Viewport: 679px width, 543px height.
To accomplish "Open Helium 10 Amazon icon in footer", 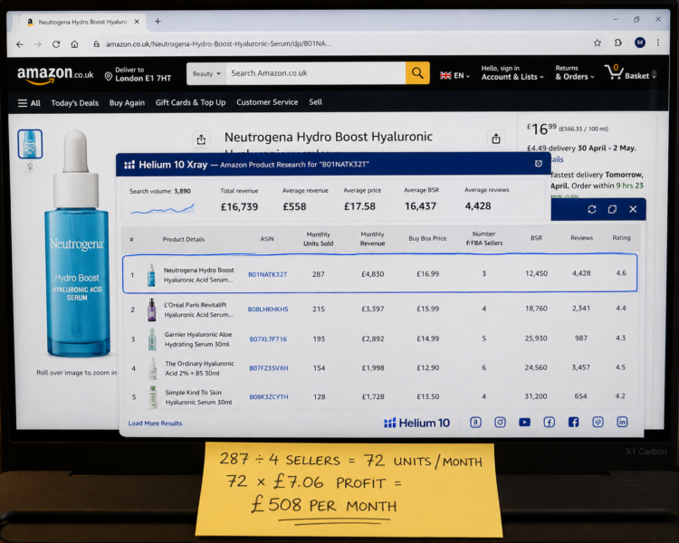I will click(x=475, y=423).
